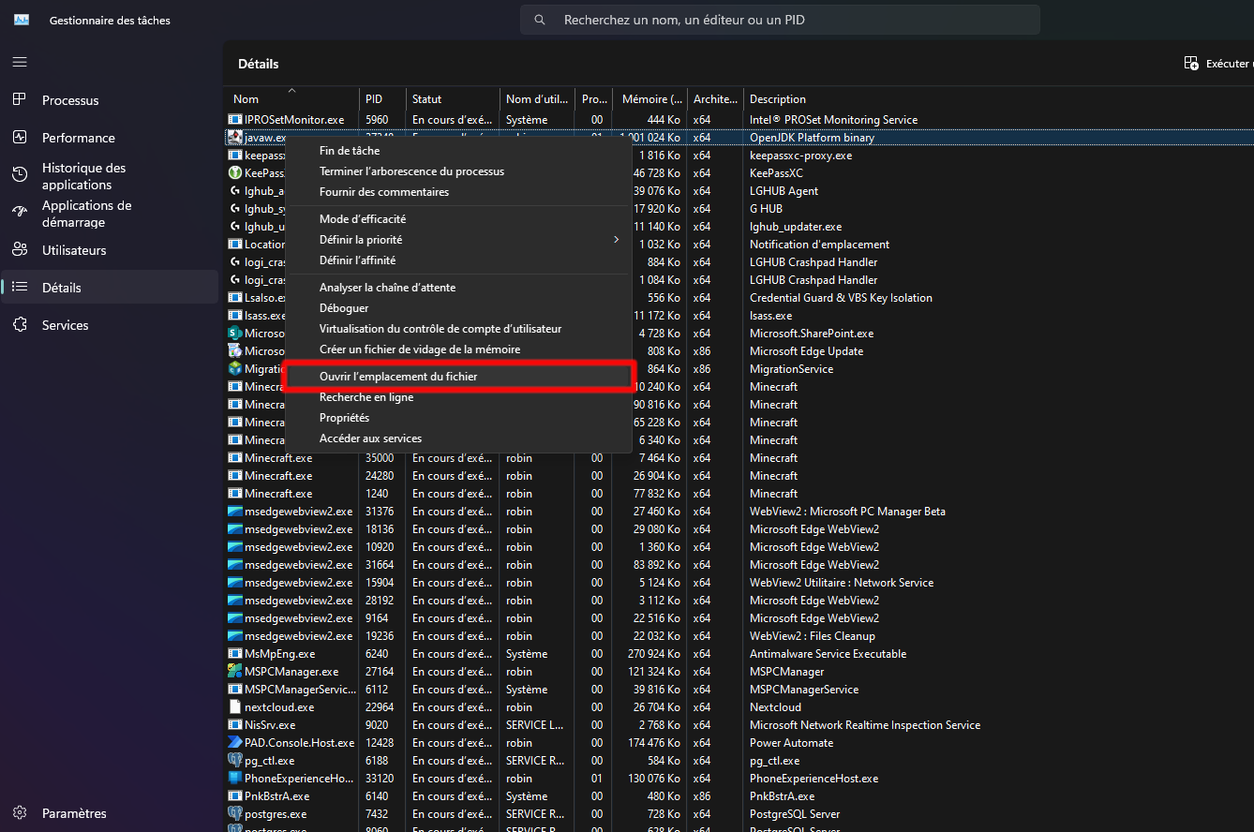Click the IPROSetMonitor.exe process icon
This screenshot has height=832, width=1254.
(235, 120)
